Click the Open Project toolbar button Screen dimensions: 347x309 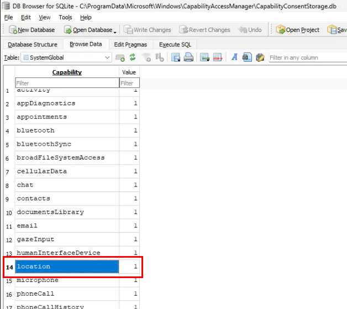coord(298,30)
